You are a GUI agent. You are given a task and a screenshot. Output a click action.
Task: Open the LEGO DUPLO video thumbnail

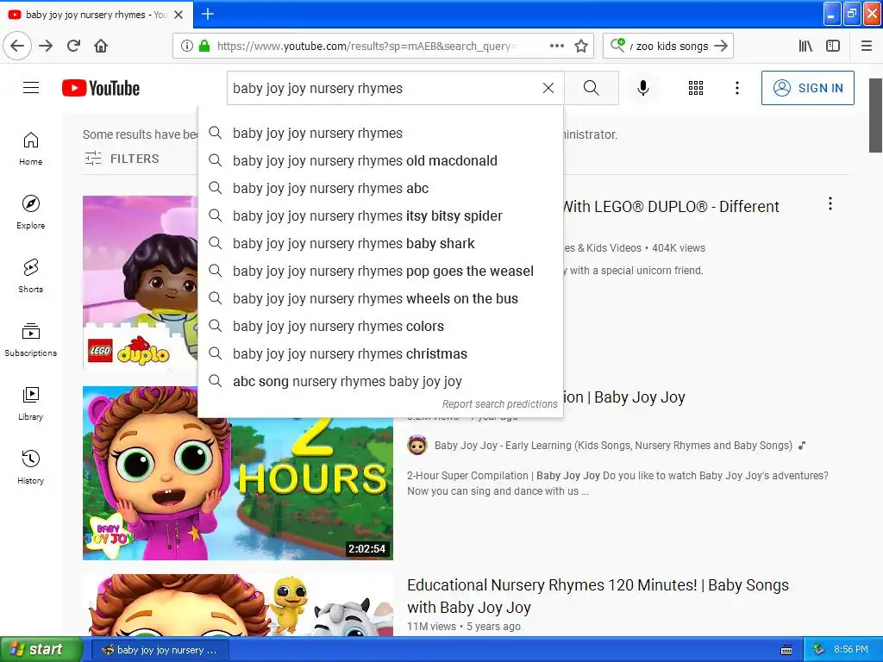[x=141, y=283]
